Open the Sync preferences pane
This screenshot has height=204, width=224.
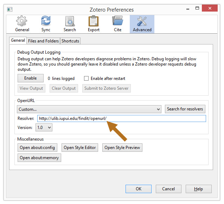tap(46, 24)
